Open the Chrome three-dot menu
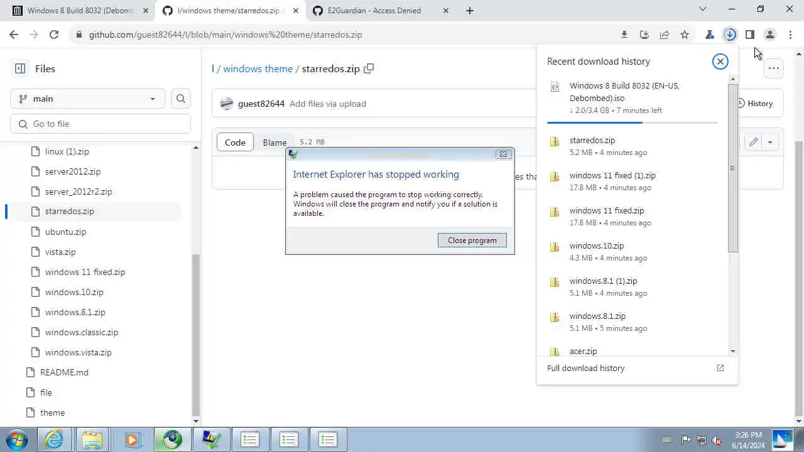804x452 pixels. click(x=790, y=35)
